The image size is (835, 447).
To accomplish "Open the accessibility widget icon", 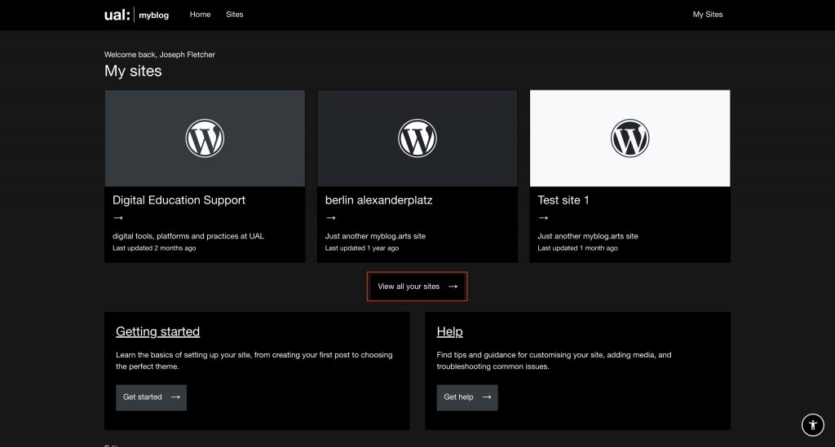I will 812,424.
